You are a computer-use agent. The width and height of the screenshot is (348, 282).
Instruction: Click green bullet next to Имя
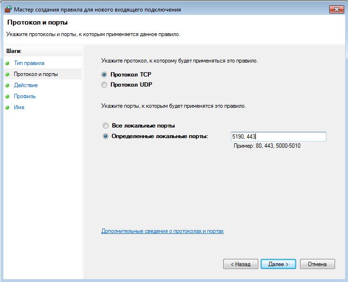tap(7, 107)
